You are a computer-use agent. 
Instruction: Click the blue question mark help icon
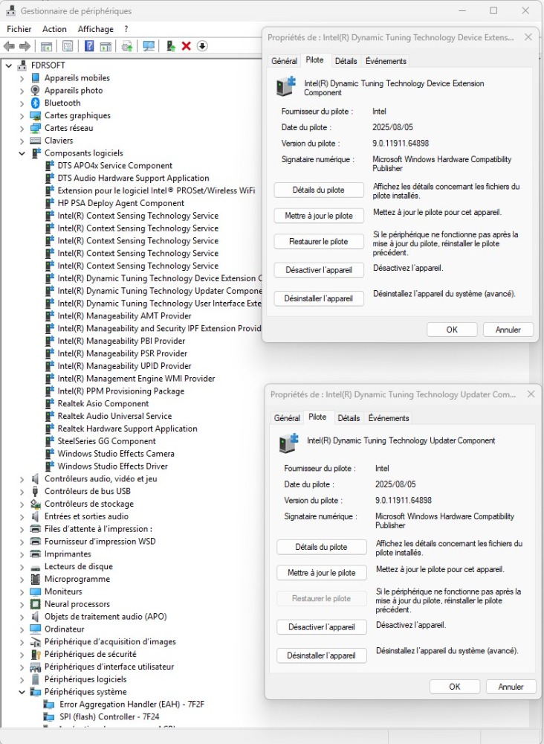tap(89, 46)
